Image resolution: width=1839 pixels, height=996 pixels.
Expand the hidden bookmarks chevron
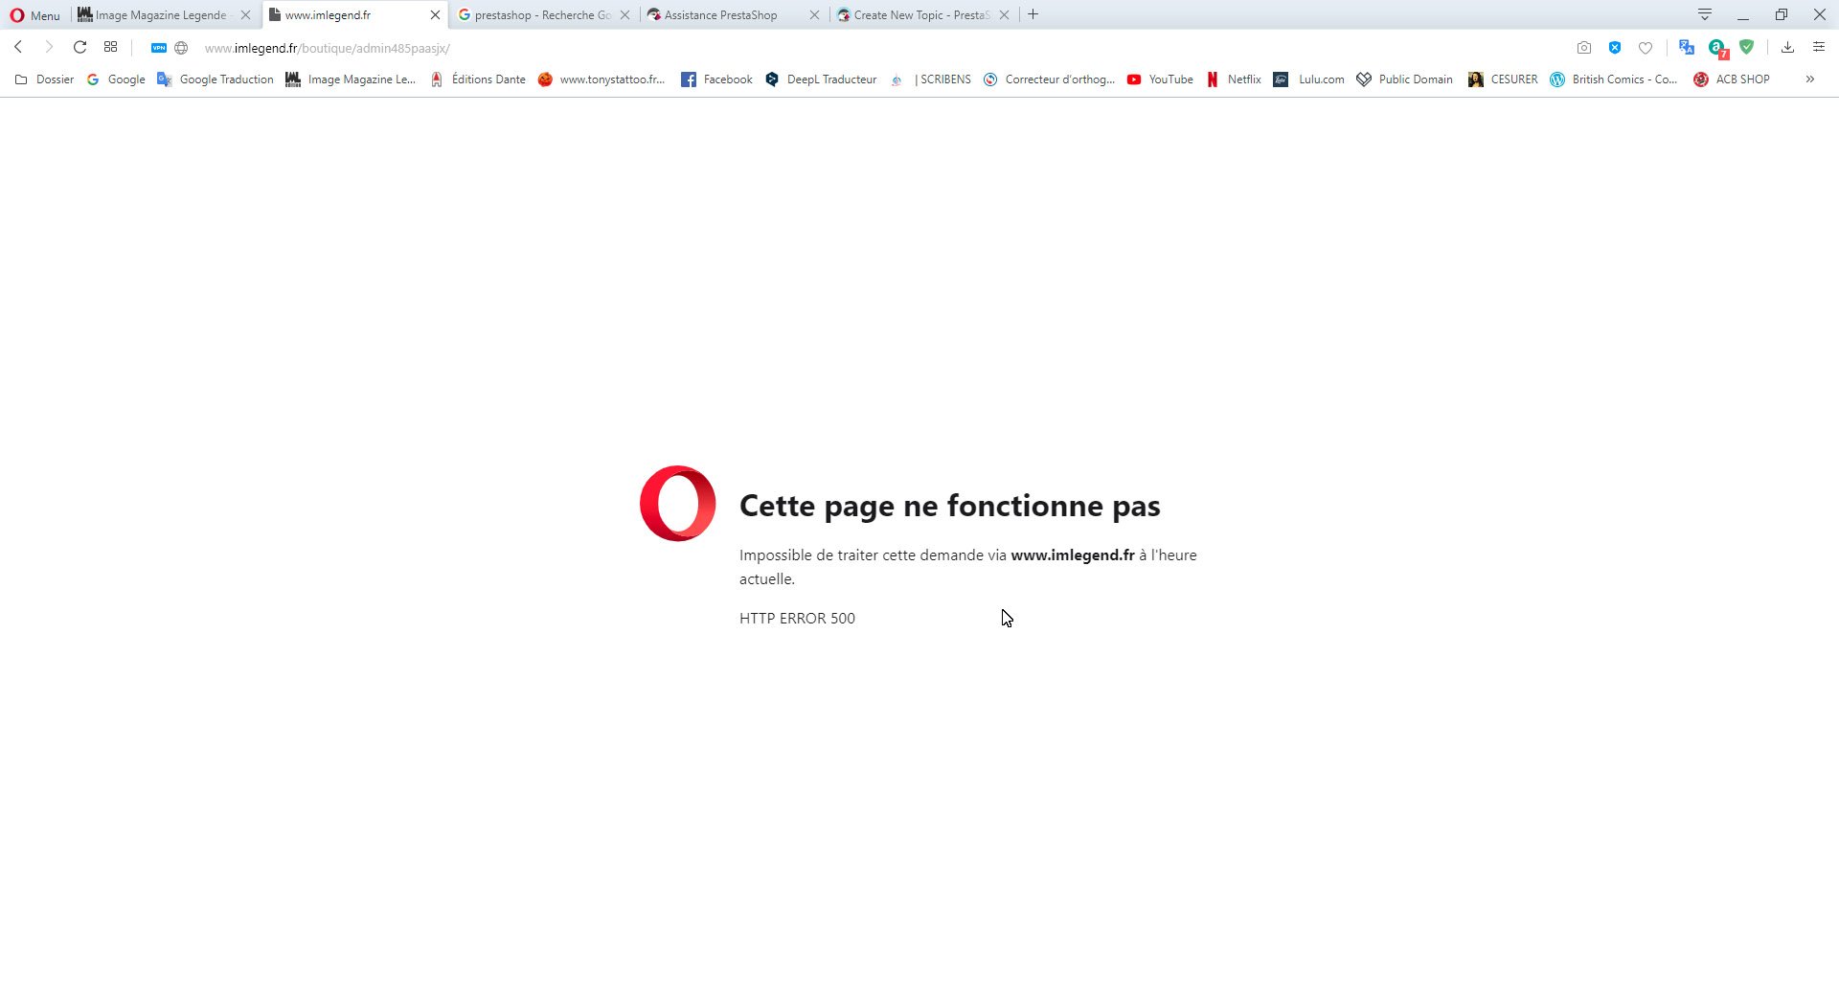(x=1810, y=79)
